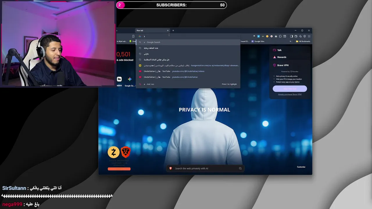The width and height of the screenshot is (372, 209).
Task: Click the Brave lion logo on the sponsored image
Action: 126,152
